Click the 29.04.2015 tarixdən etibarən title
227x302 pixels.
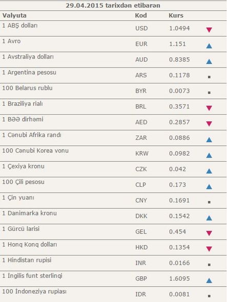pyautogui.click(x=113, y=6)
